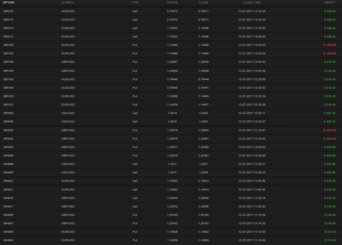Click strike price 1.28404 for option 954918
The width and height of the screenshot is (342, 245).
click(172, 198)
